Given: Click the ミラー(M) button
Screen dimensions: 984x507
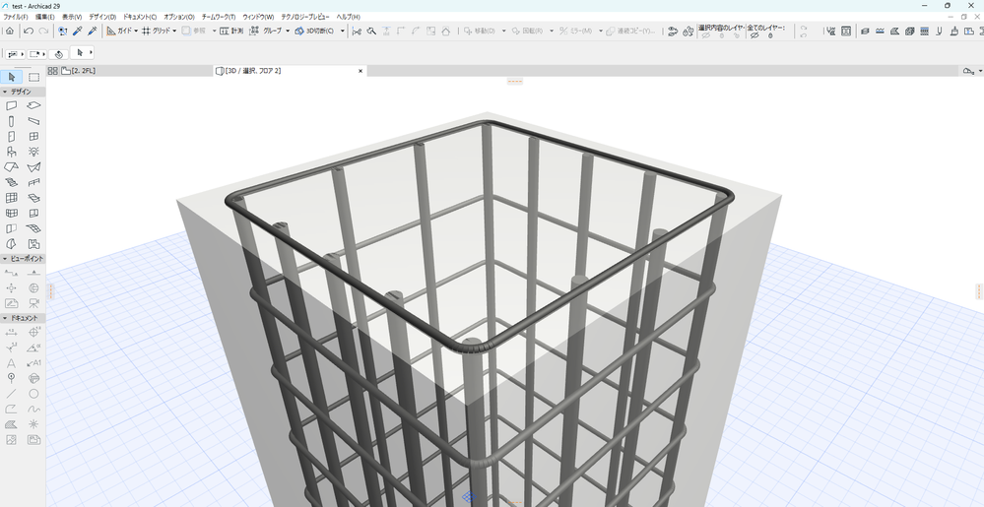Looking at the screenshot, I should point(575,31).
